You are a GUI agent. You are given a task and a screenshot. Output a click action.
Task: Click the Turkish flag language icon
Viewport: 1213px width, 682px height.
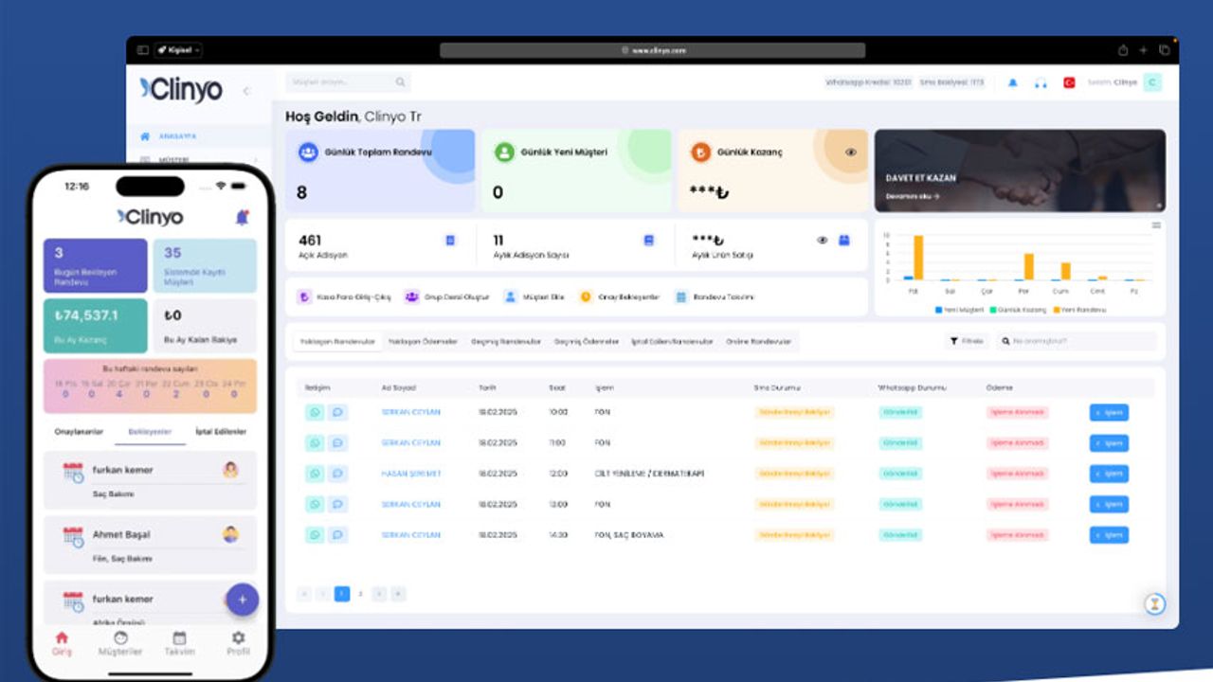(1069, 83)
